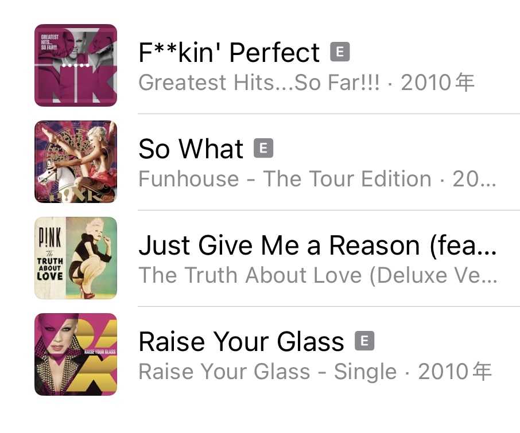Screen dimensions: 520x433
Task: Tap the 2010年 year after Raise Your Glass - Single
Action: point(455,372)
